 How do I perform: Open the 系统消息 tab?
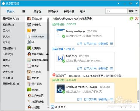coord(69,11)
